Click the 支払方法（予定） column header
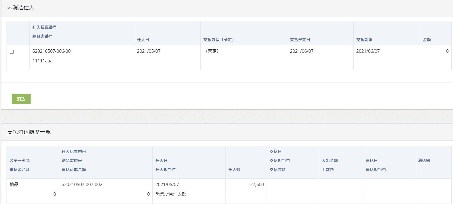Image resolution: width=453 pixels, height=204 pixels. [x=218, y=40]
